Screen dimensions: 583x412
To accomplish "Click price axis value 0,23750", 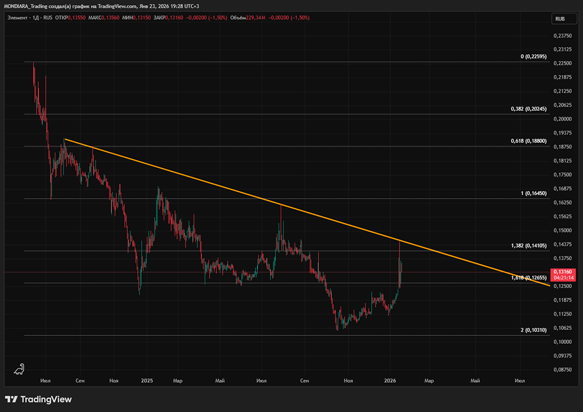I will click(x=563, y=36).
